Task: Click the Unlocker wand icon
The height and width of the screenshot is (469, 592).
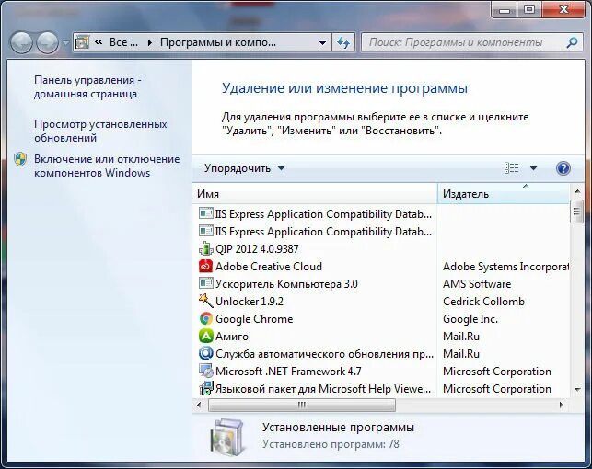Action: tap(205, 301)
